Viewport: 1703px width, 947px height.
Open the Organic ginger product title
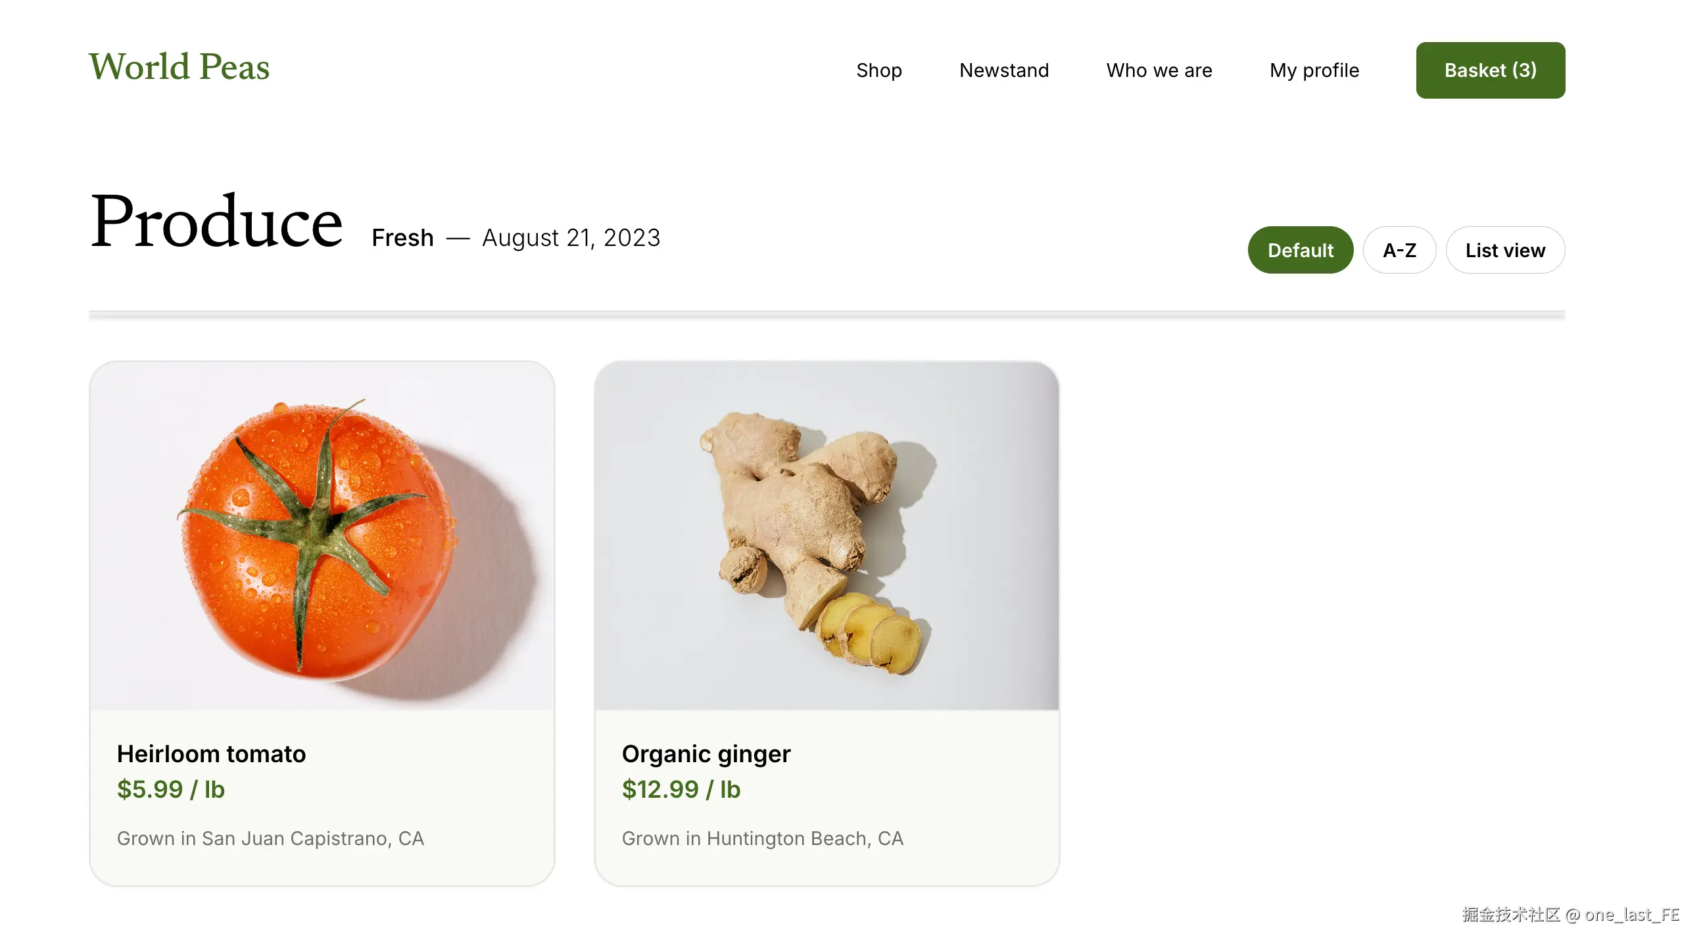706,754
